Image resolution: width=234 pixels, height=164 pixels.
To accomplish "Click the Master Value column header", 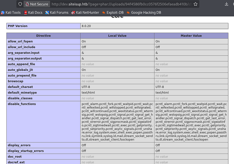I will [x=191, y=36].
